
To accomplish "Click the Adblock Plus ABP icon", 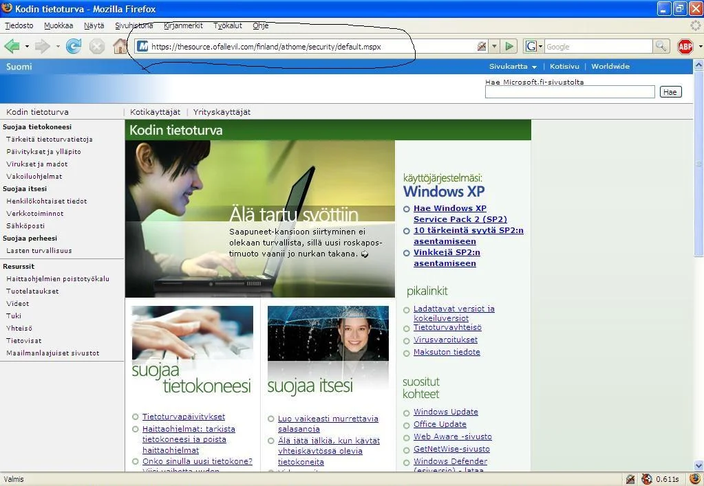I will pos(685,46).
